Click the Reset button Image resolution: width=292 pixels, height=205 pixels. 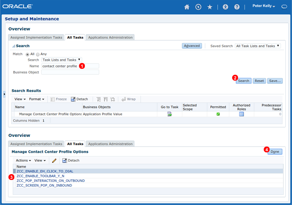pos(259,81)
